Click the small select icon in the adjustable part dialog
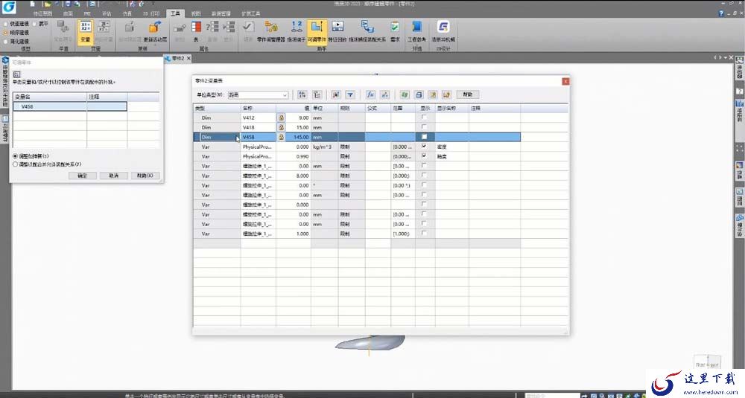The height and width of the screenshot is (398, 745). (16, 74)
